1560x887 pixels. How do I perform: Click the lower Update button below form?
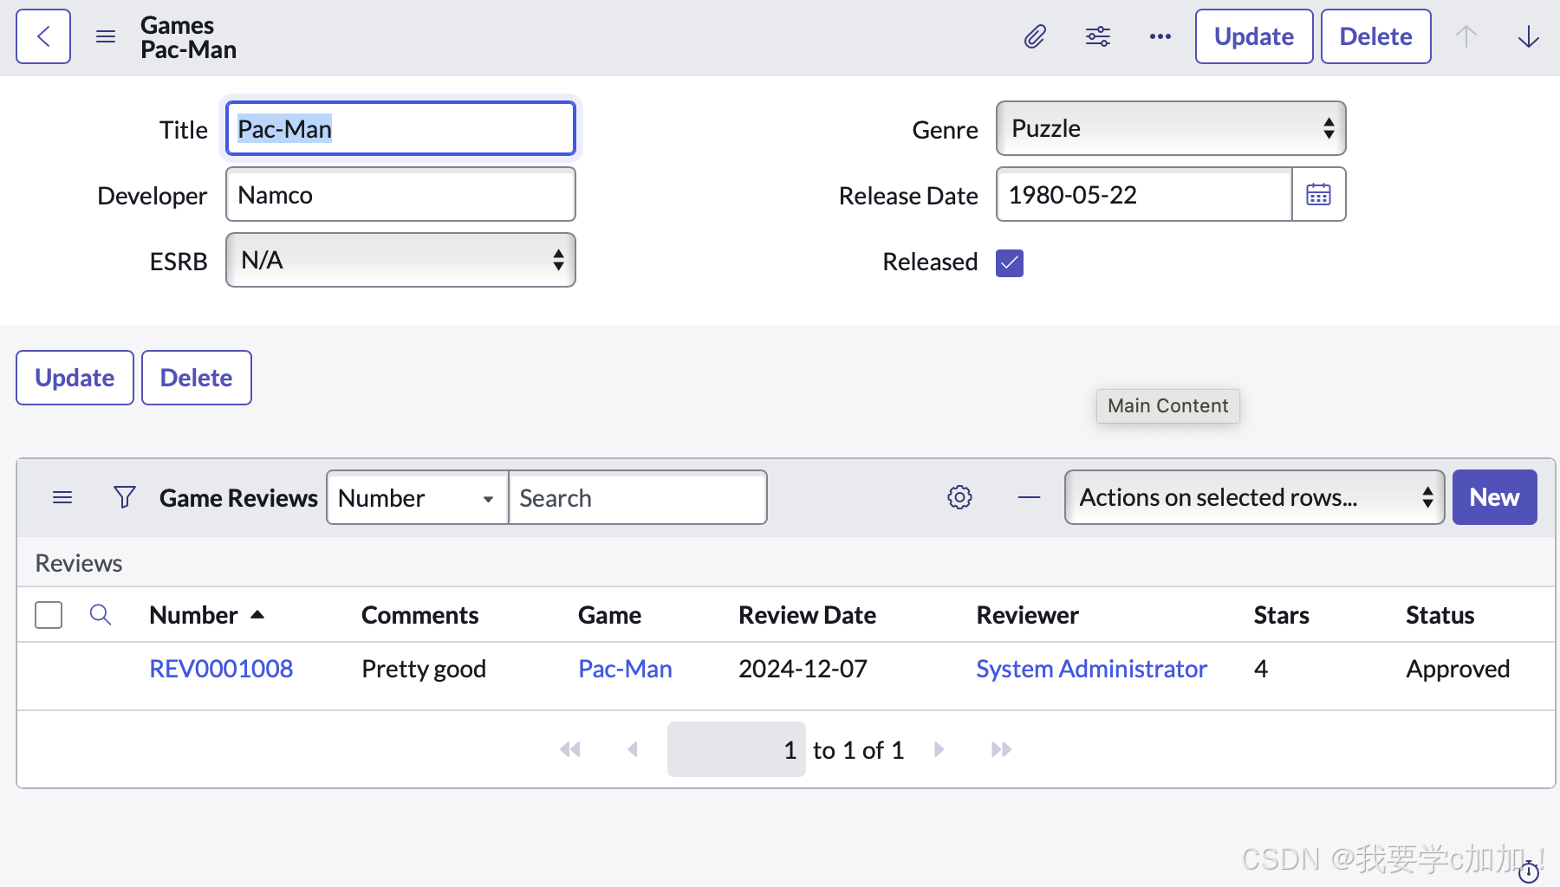75,378
